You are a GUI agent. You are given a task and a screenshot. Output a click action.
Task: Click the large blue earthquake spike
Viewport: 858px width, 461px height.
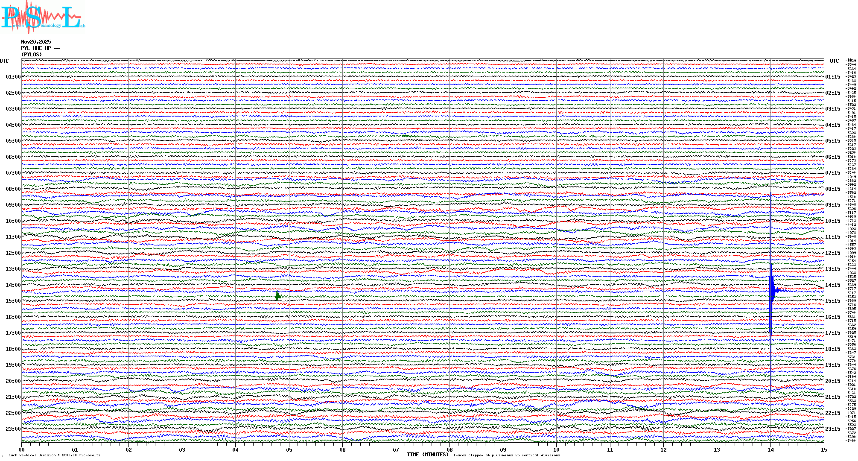point(771,290)
